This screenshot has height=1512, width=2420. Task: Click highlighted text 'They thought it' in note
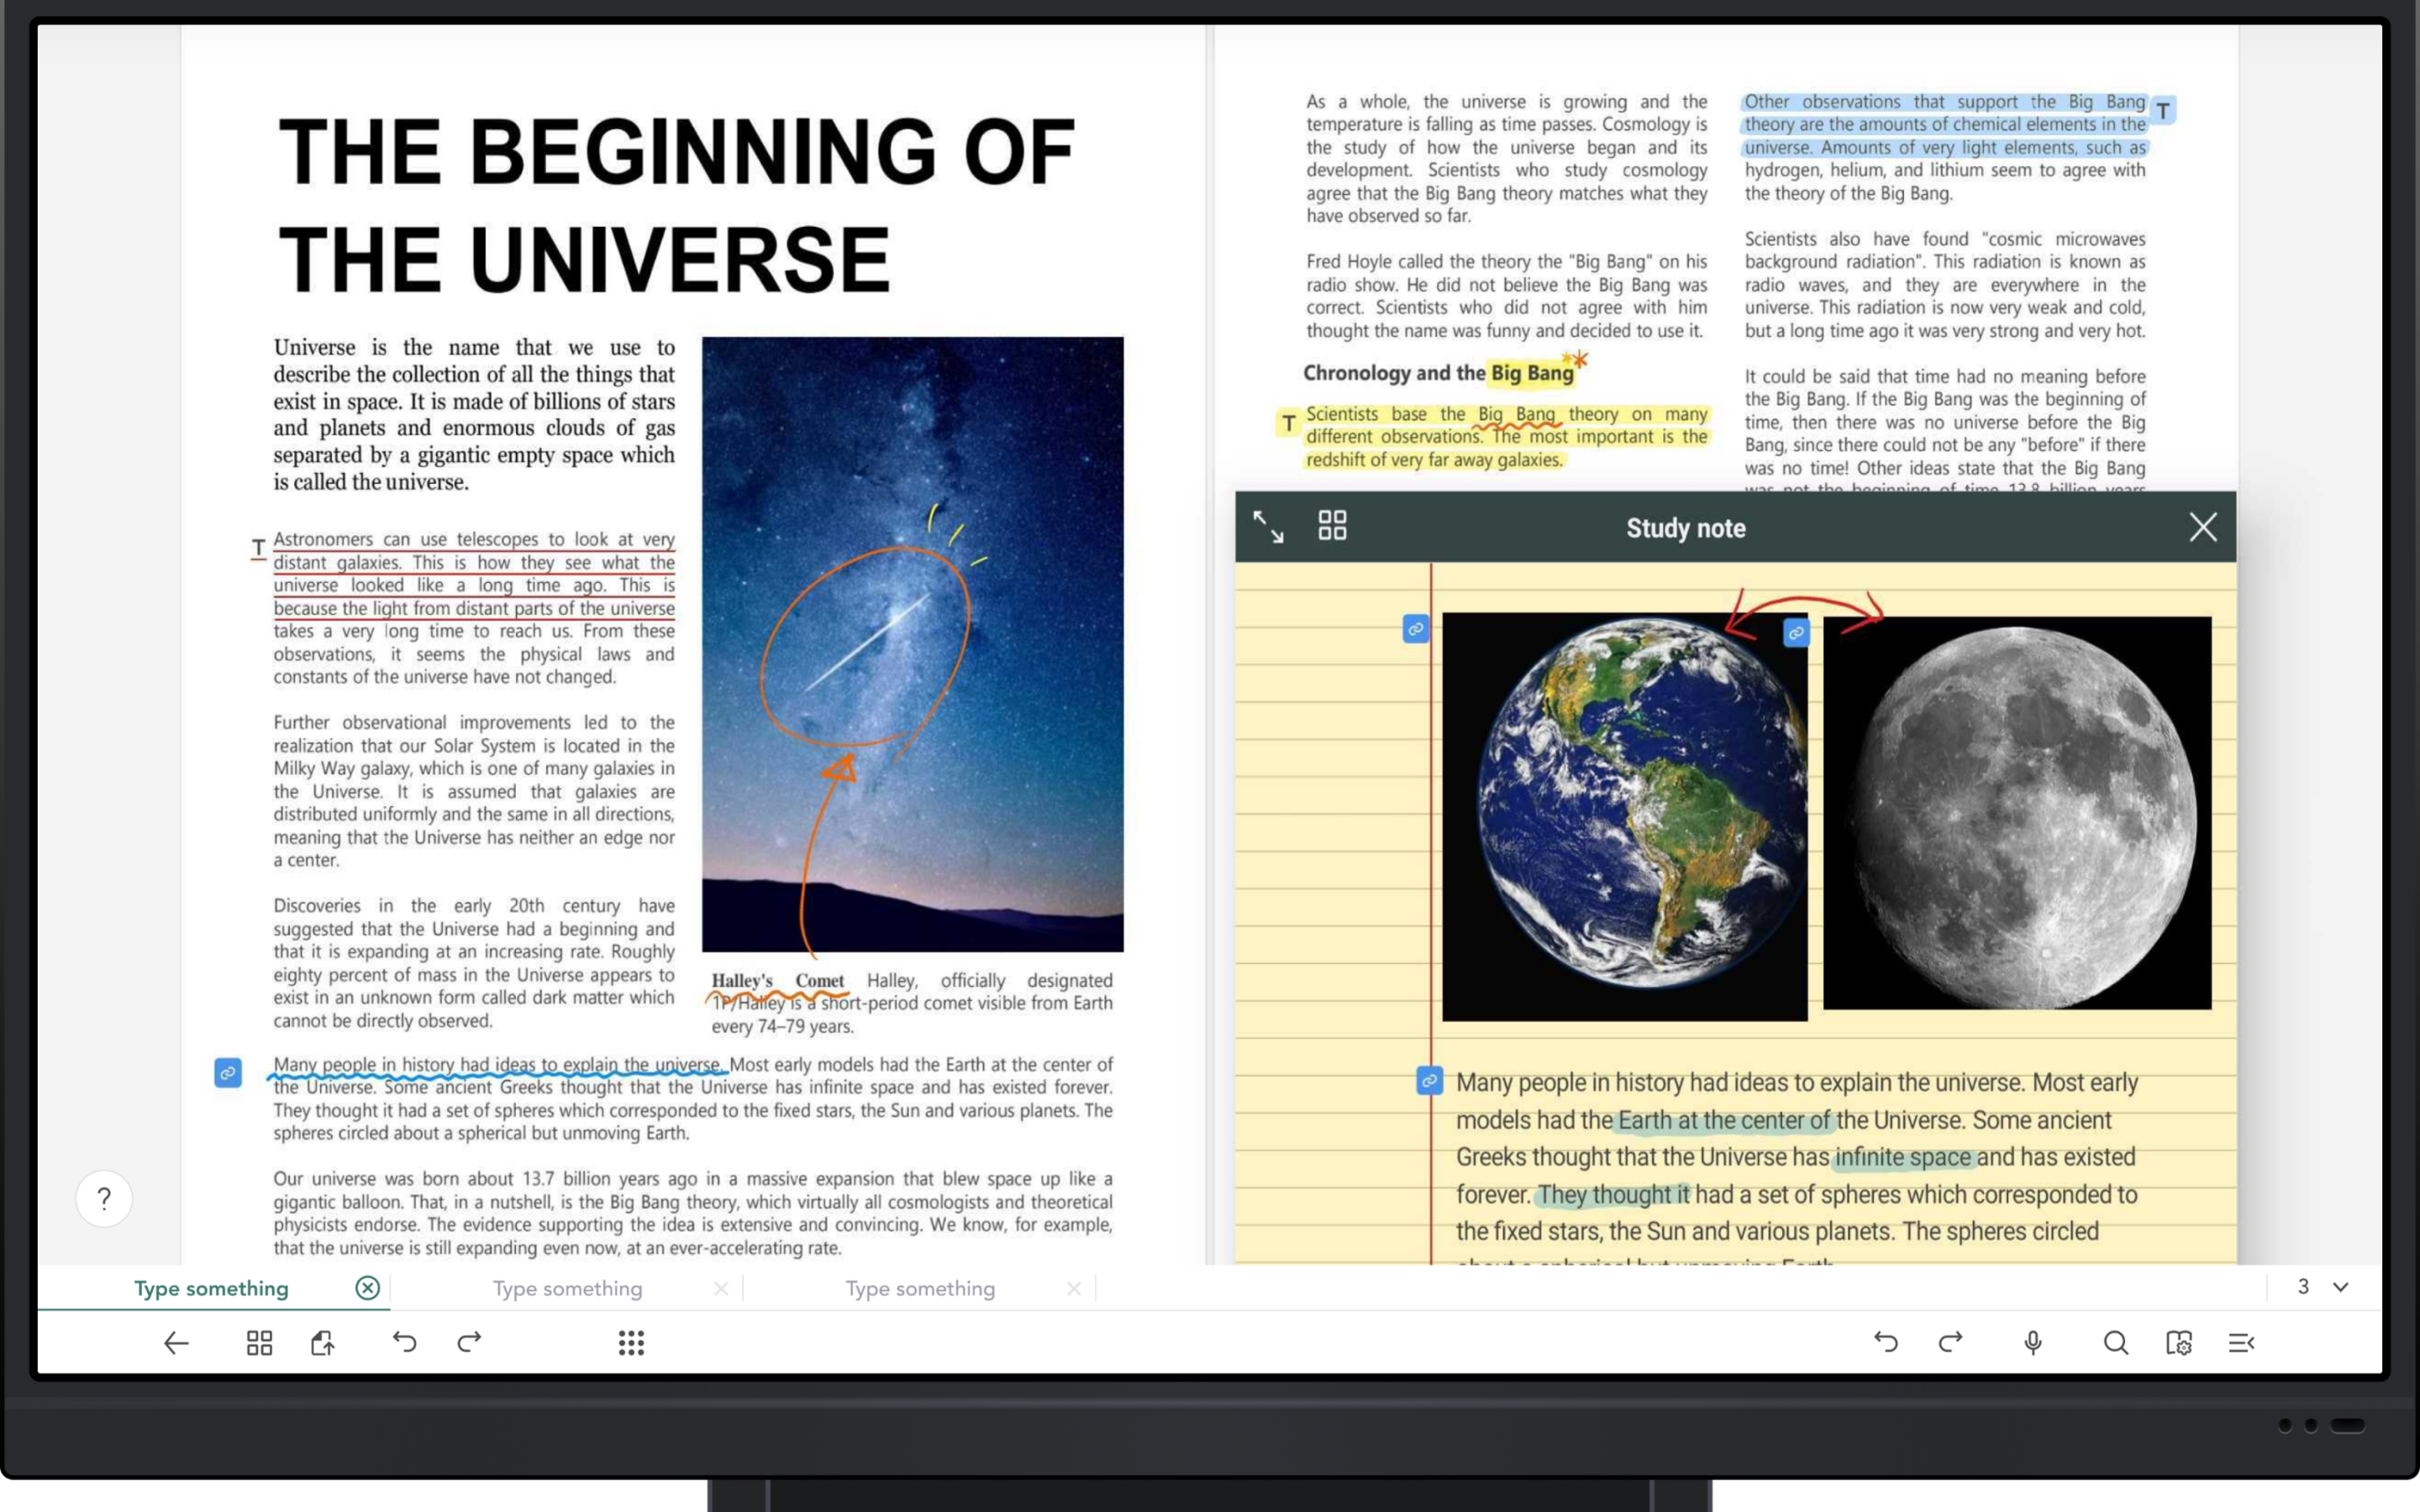1613,1194
